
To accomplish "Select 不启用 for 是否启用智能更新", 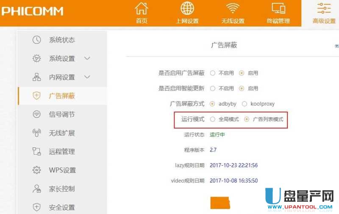I will [x=213, y=89].
